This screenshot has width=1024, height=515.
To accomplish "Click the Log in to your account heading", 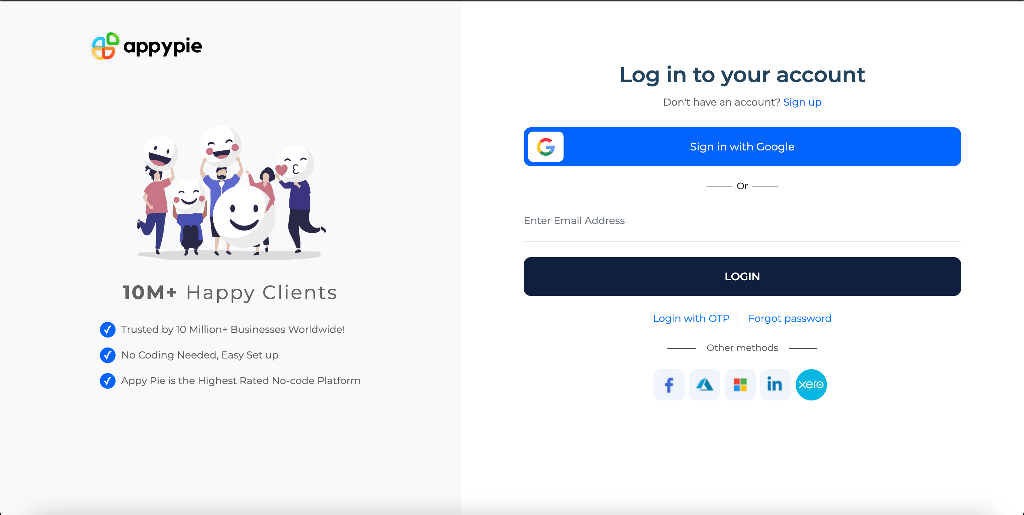I will [742, 75].
